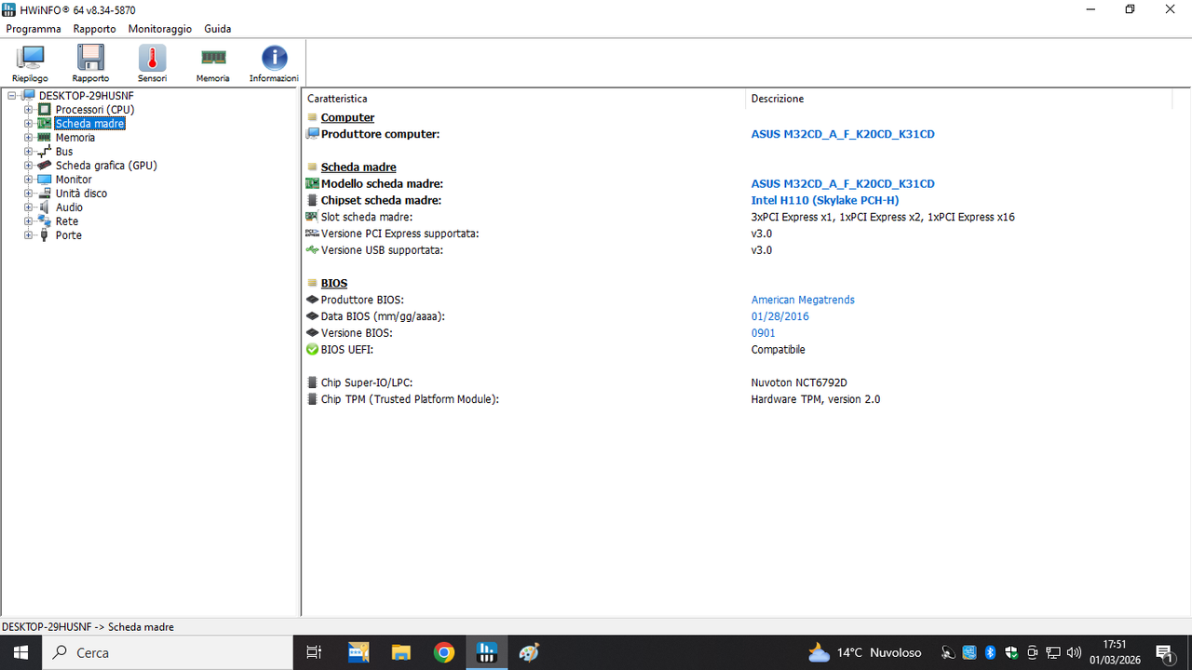This screenshot has width=1192, height=670.
Task: Click the monitor icon beside Produttore computer
Action: [312, 134]
